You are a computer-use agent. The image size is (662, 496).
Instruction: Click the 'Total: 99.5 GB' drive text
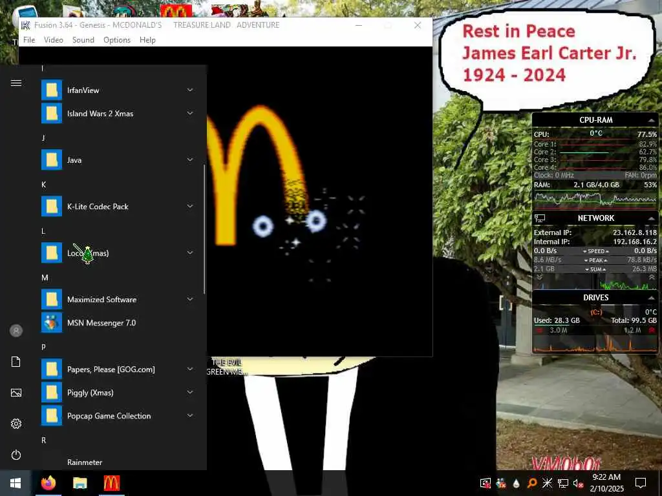click(x=634, y=320)
